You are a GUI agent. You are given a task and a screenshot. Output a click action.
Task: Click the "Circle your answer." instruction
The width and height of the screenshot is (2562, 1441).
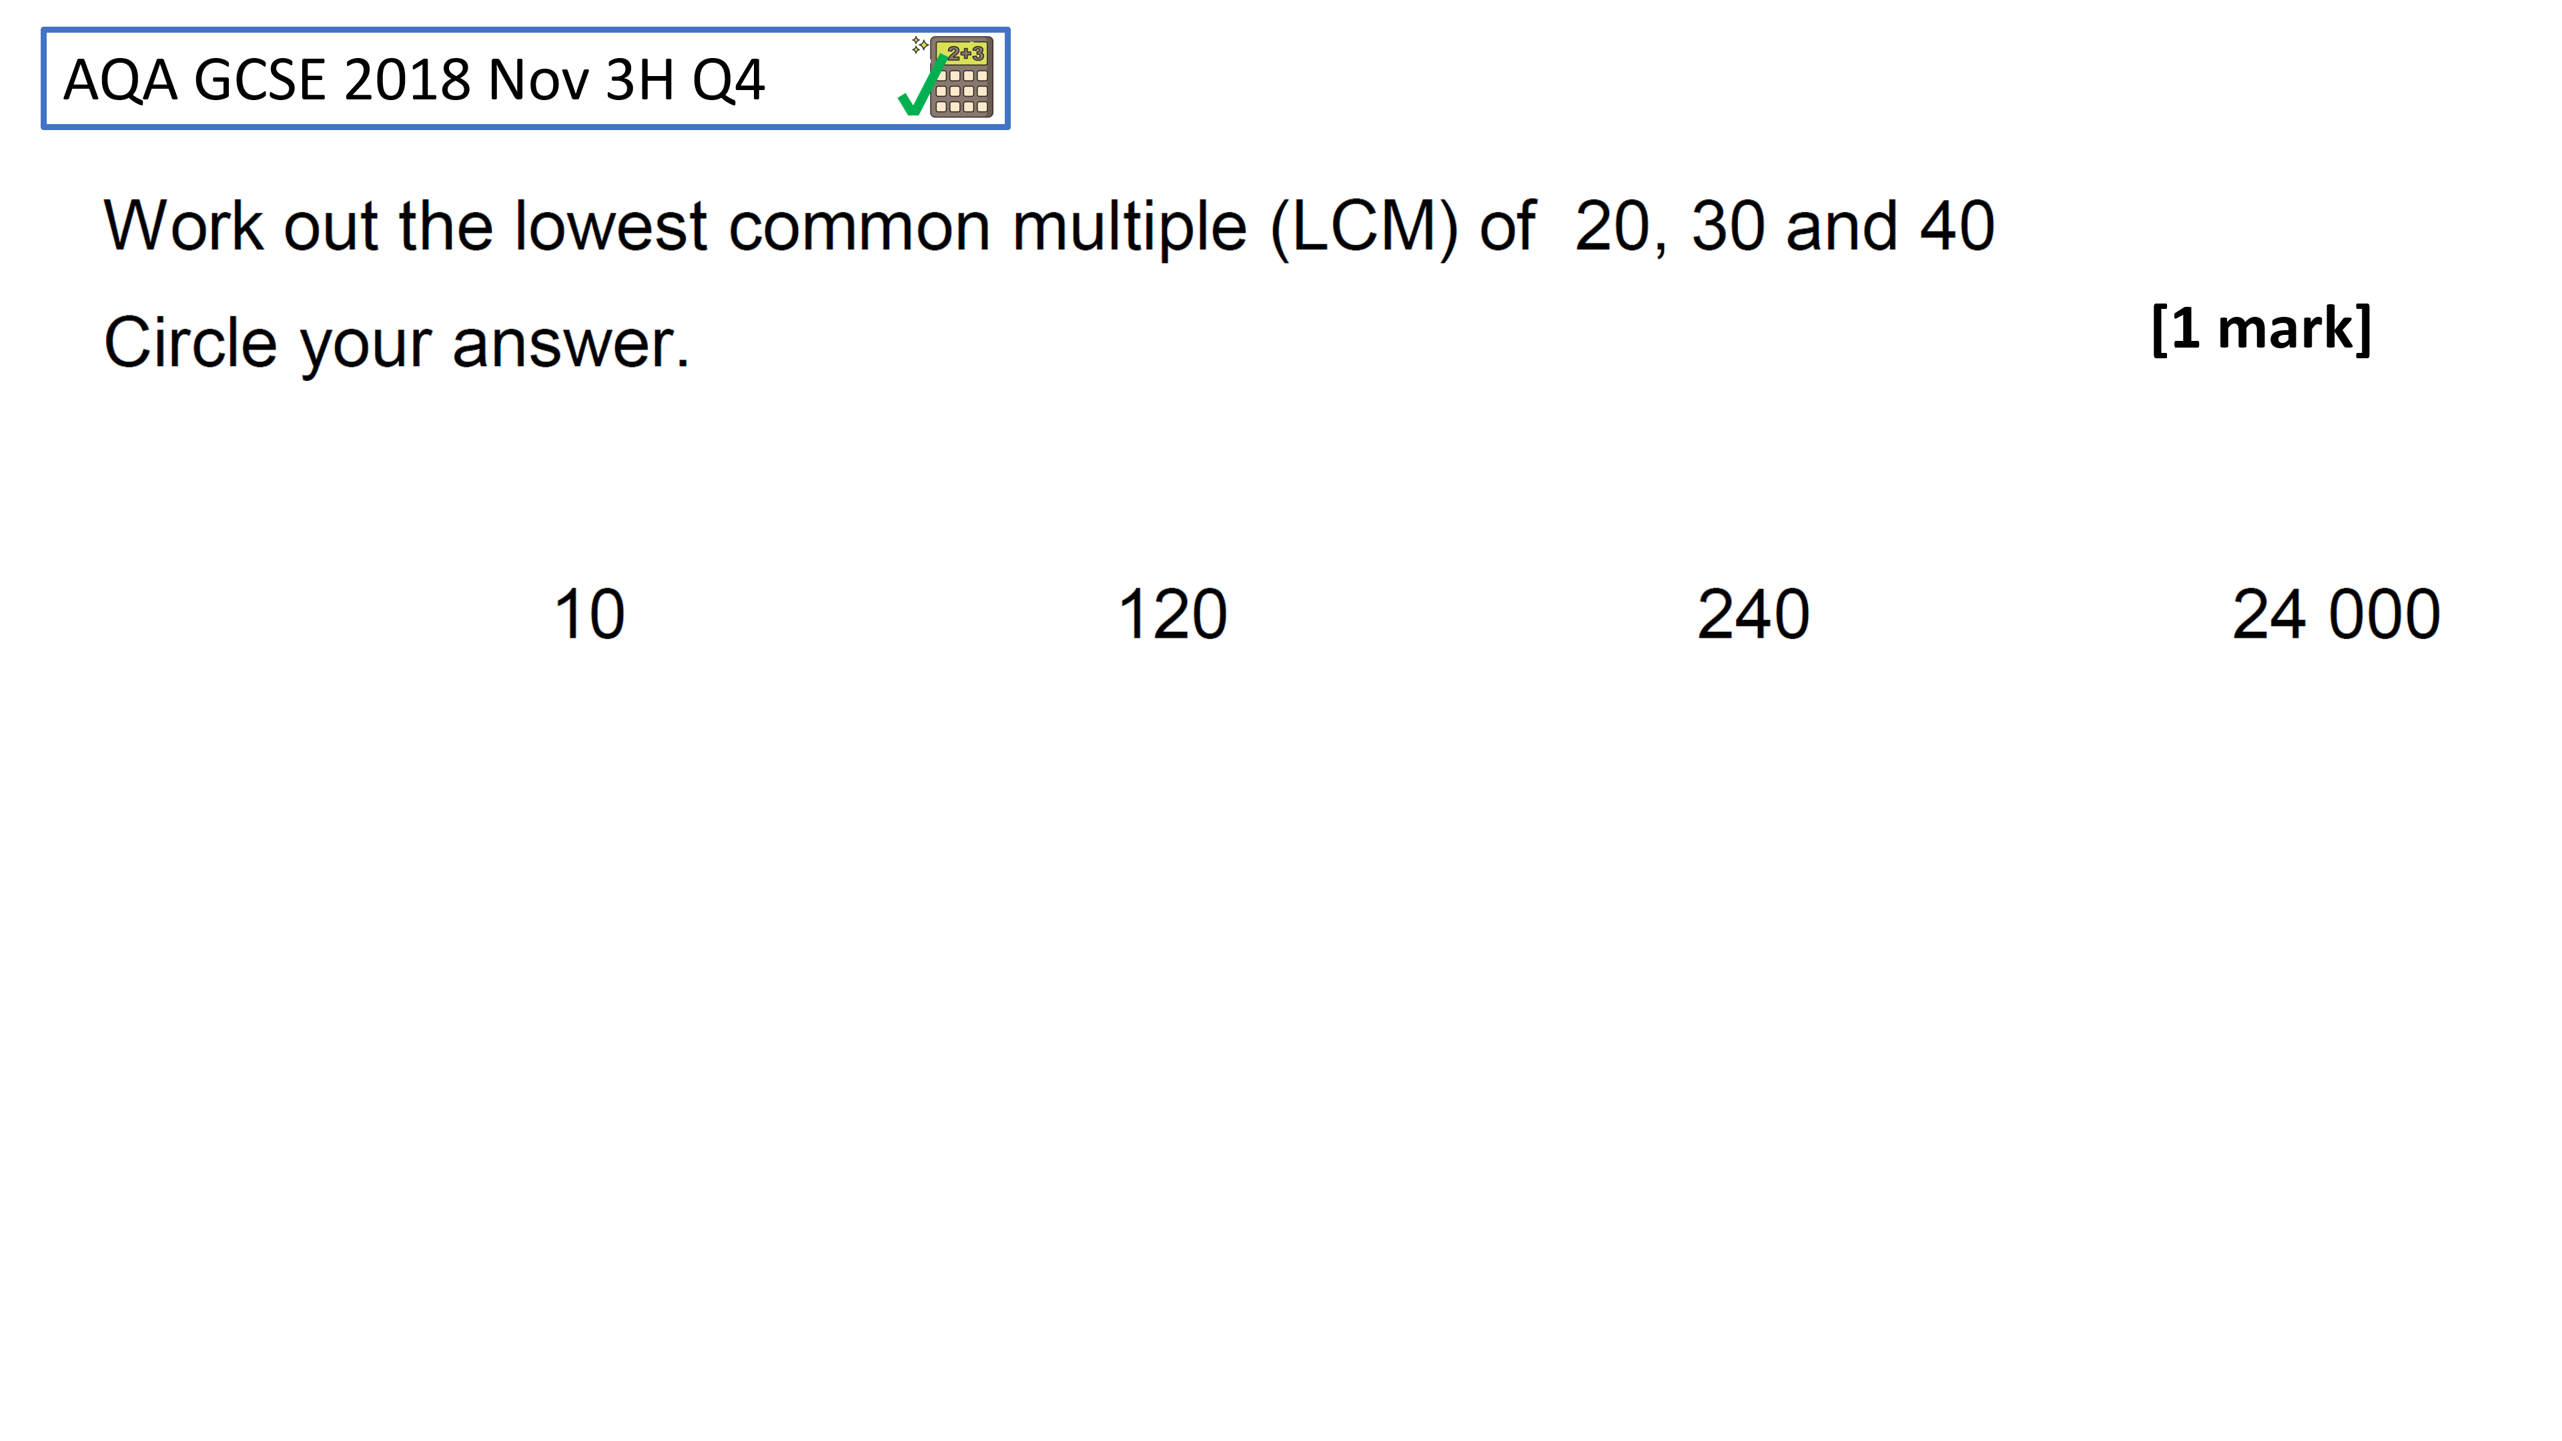click(396, 343)
